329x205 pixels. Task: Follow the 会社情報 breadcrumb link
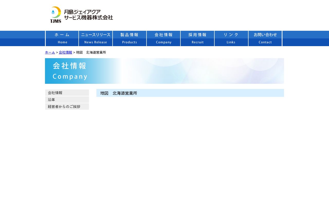click(x=65, y=53)
